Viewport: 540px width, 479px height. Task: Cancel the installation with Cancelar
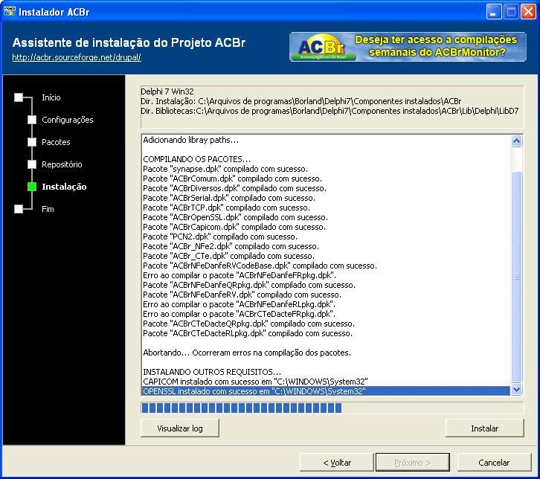[494, 463]
